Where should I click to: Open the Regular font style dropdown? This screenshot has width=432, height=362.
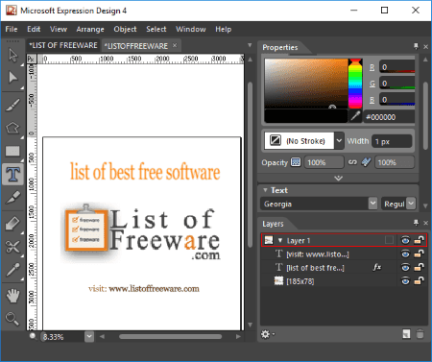pyautogui.click(x=412, y=204)
